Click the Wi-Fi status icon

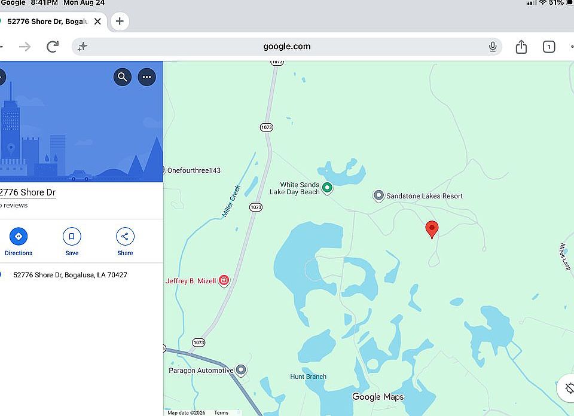(543, 2)
